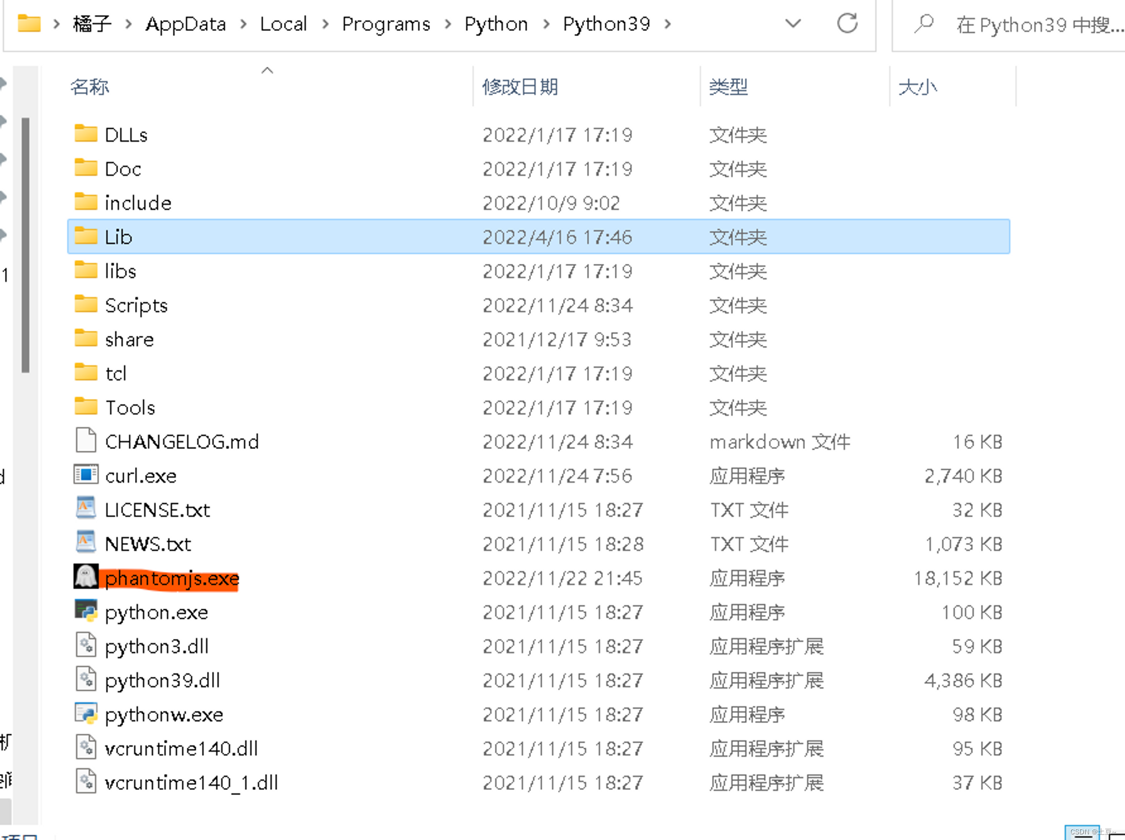
Task: Go to Local folder in breadcrumb
Action: [x=283, y=24]
